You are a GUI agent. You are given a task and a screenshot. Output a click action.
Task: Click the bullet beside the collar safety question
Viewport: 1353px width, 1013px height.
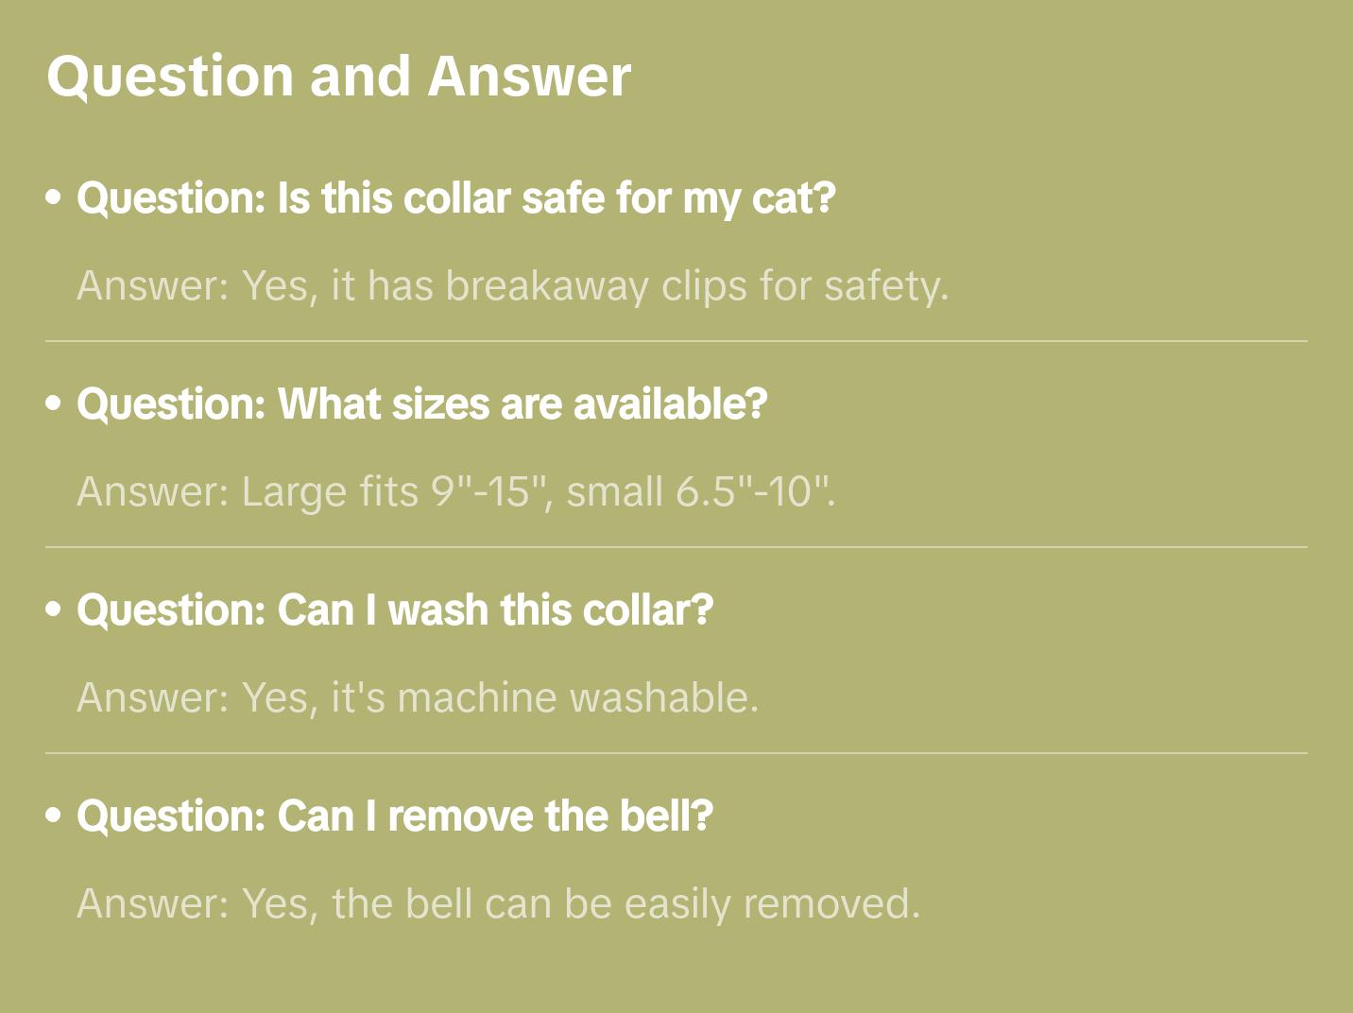(x=54, y=198)
